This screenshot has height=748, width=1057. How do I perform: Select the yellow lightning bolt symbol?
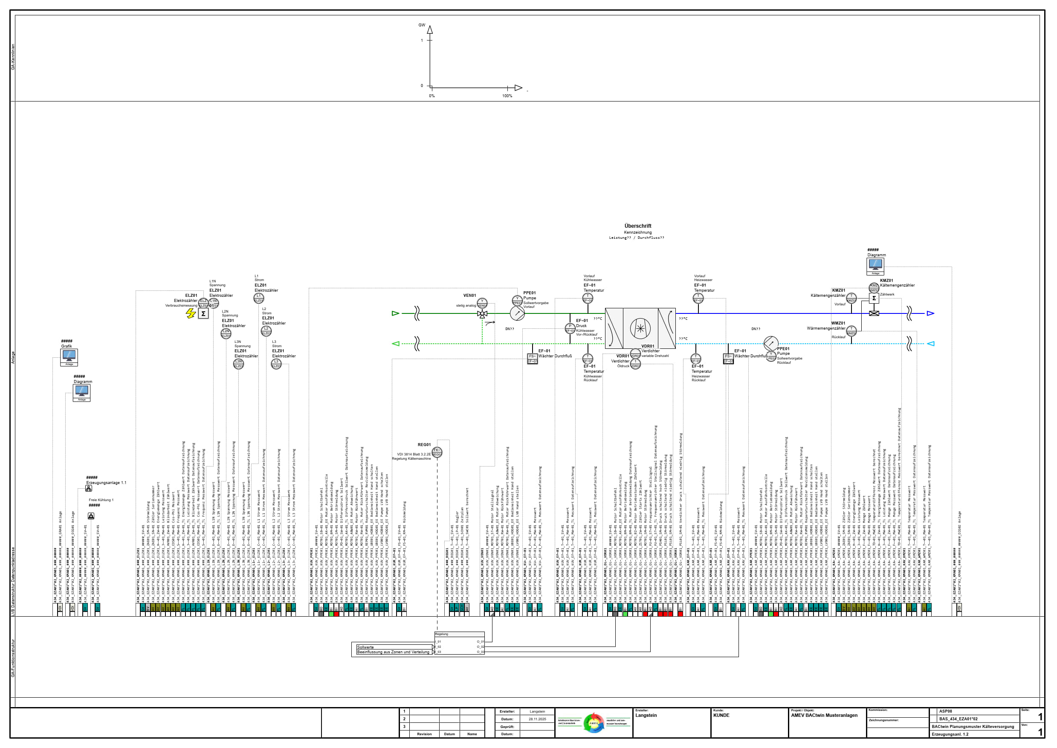191,313
